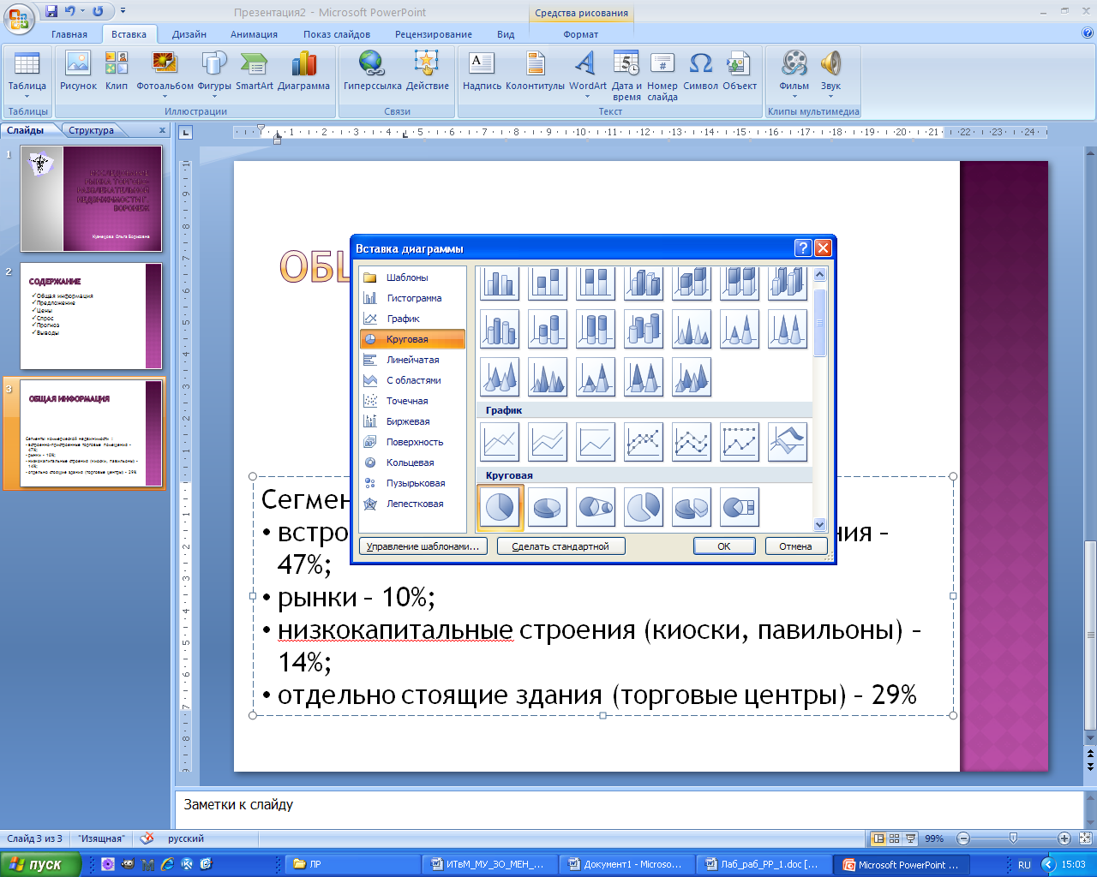Viewport: 1097px width, 877px height.
Task: Switch to the Дизайн ribbon tab
Action: coord(189,34)
